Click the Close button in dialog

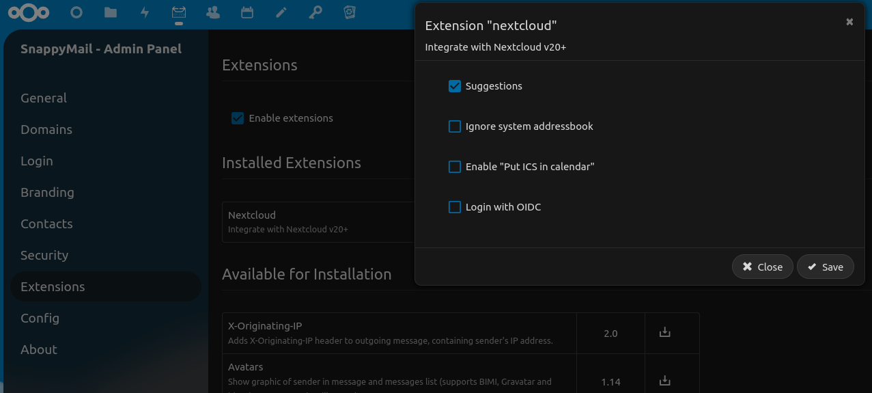pos(763,267)
